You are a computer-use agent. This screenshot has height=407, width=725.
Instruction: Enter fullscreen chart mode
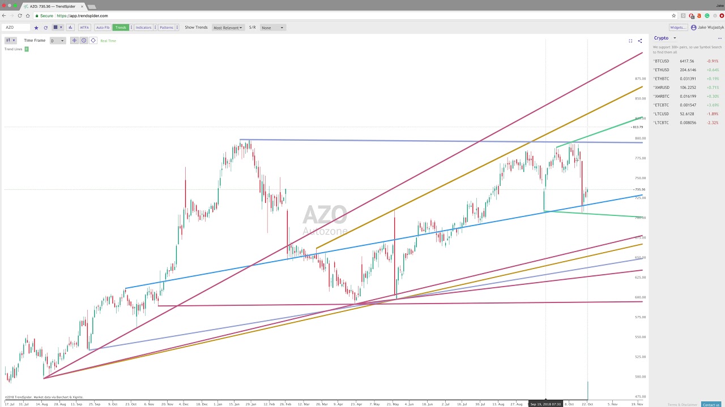click(630, 41)
